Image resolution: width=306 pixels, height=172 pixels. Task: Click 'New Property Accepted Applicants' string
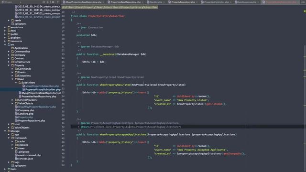pyautogui.click(x=202, y=150)
